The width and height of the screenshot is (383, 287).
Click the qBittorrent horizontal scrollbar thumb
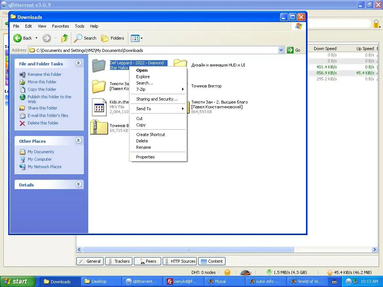coord(188,249)
